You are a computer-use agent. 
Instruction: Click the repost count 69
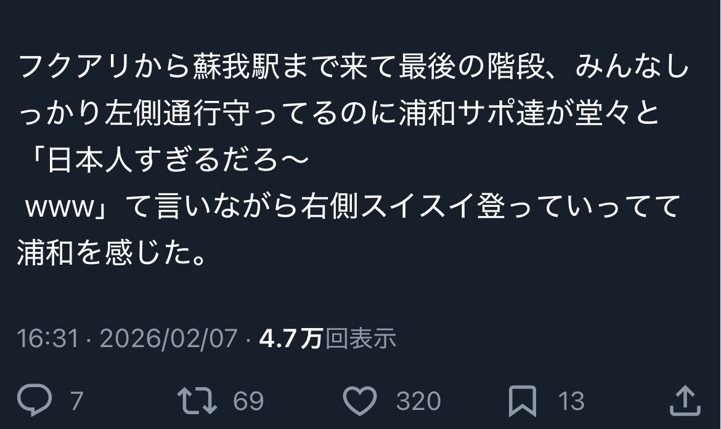click(248, 401)
